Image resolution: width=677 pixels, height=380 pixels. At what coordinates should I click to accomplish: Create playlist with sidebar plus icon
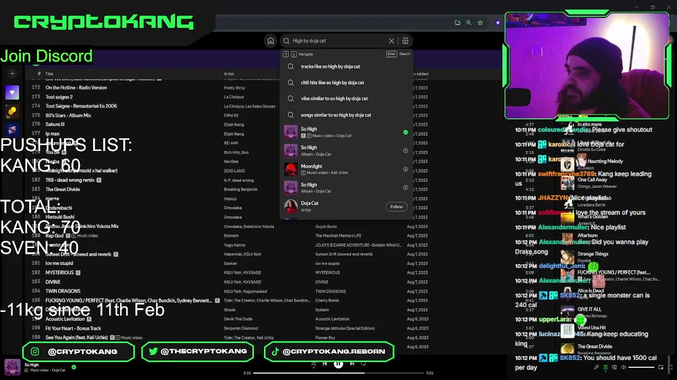(12, 74)
